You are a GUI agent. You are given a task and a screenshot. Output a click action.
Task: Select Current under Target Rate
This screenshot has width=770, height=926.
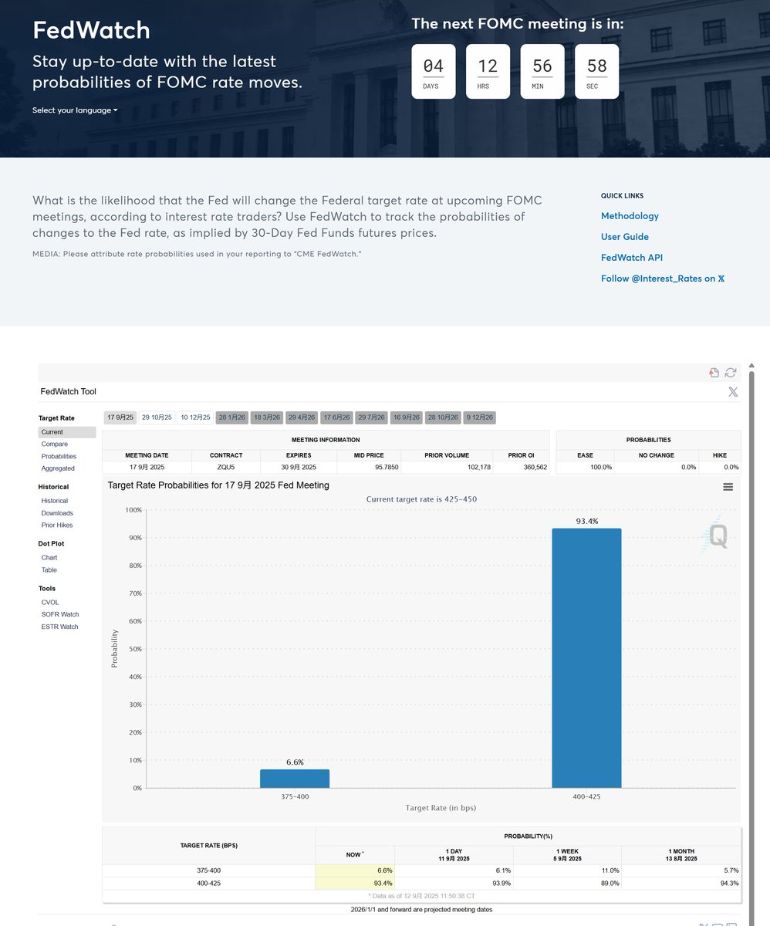(x=67, y=432)
